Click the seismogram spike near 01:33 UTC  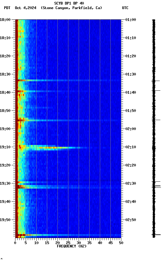[156, 81]
